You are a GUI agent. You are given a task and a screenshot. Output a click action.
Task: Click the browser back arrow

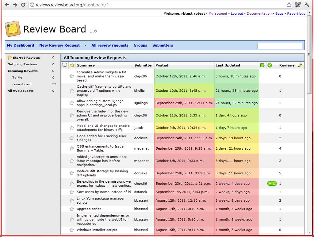click(7, 5)
